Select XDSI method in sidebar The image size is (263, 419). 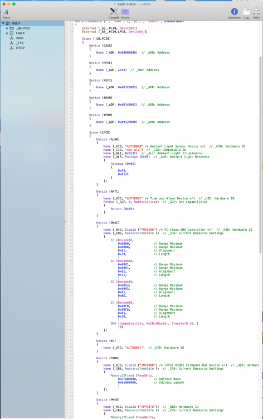[x=20, y=38]
